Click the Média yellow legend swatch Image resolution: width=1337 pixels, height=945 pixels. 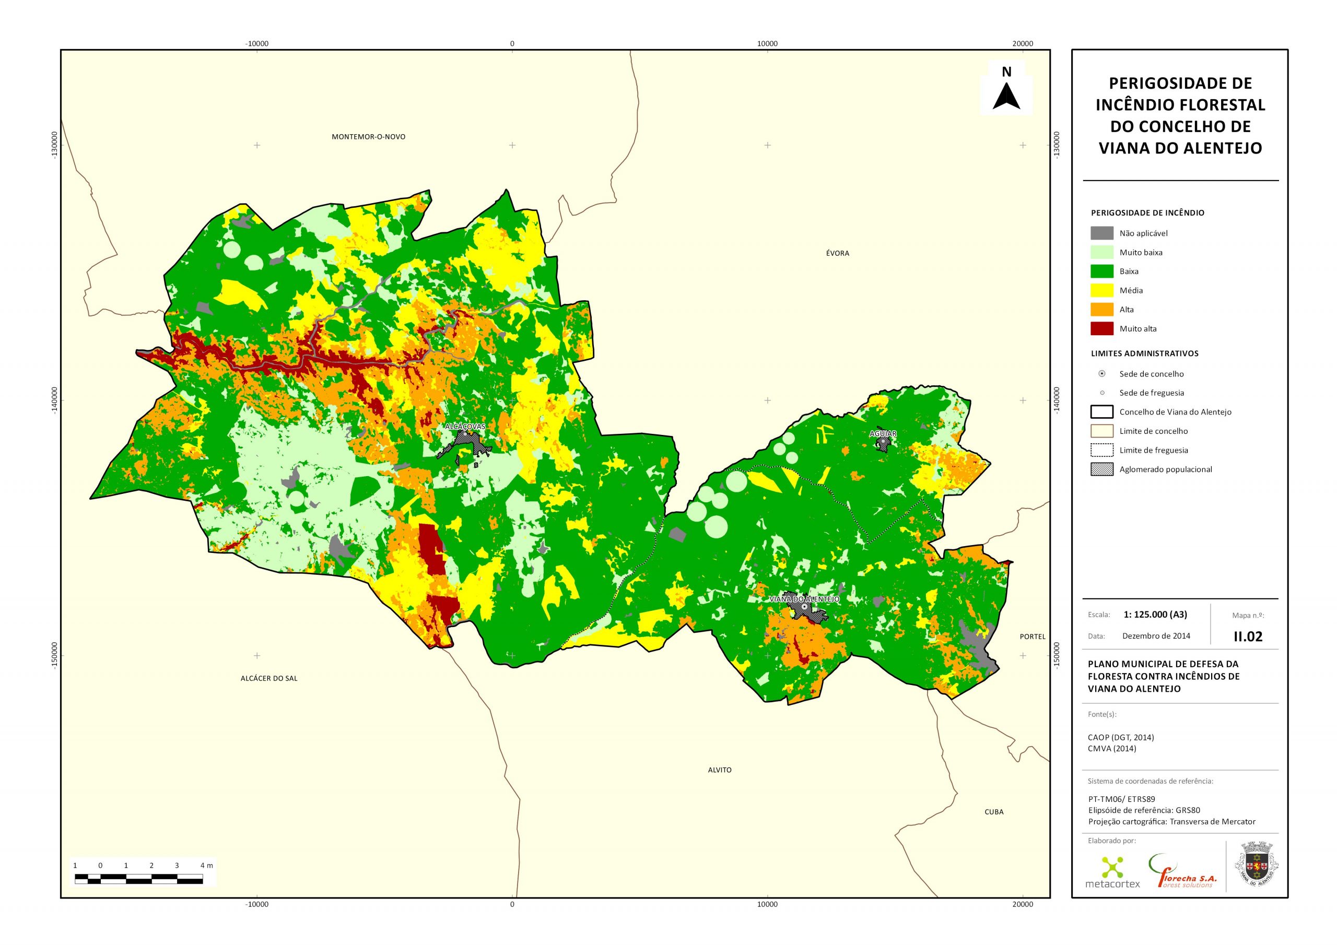pos(1102,290)
